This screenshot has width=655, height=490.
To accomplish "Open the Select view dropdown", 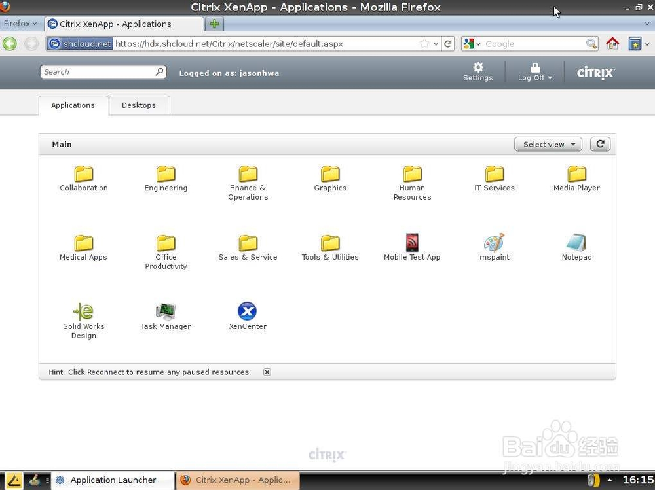I will pyautogui.click(x=548, y=144).
